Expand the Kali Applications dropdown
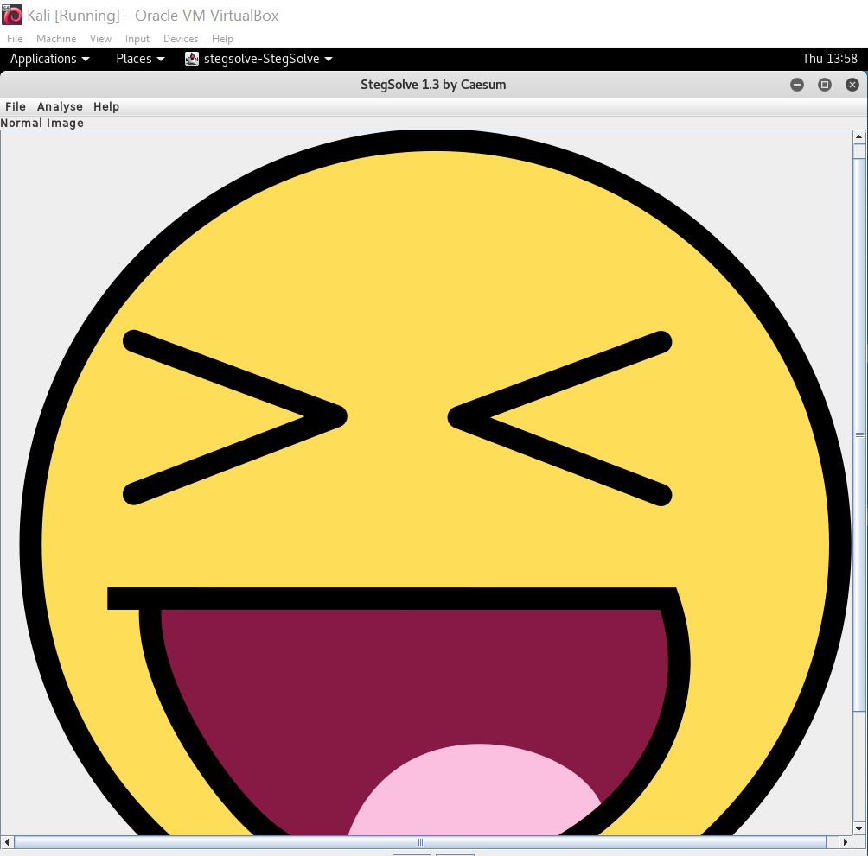This screenshot has width=868, height=856. [x=50, y=59]
